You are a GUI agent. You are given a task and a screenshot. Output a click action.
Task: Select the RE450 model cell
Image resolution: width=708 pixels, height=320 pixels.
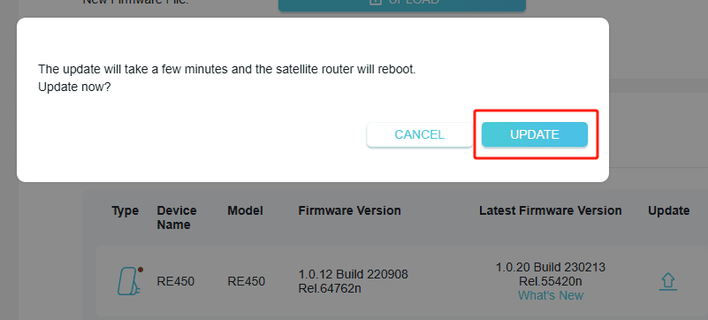(x=246, y=282)
